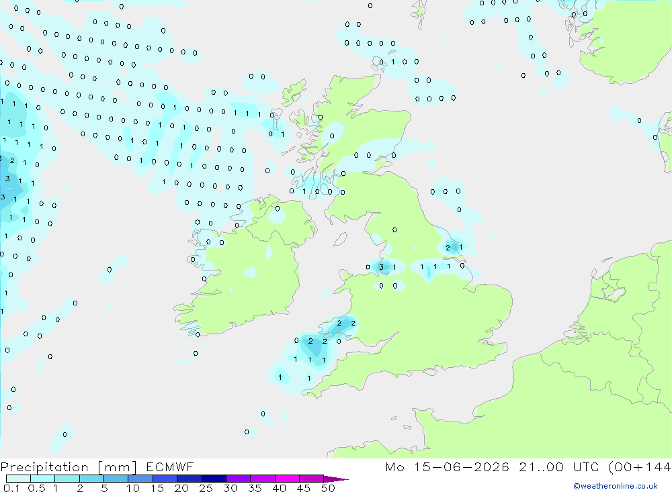Select the 25–30 mm darkest navy swatch
The height and width of the screenshot is (492, 672).
214,479
